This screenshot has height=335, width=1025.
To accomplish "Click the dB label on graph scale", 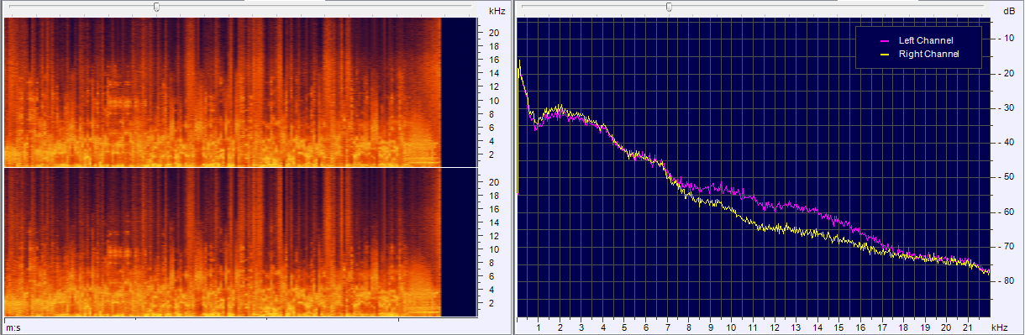I will (1008, 11).
